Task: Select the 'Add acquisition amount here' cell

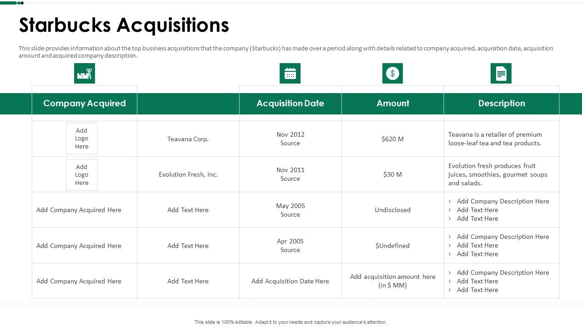Action: [393, 281]
